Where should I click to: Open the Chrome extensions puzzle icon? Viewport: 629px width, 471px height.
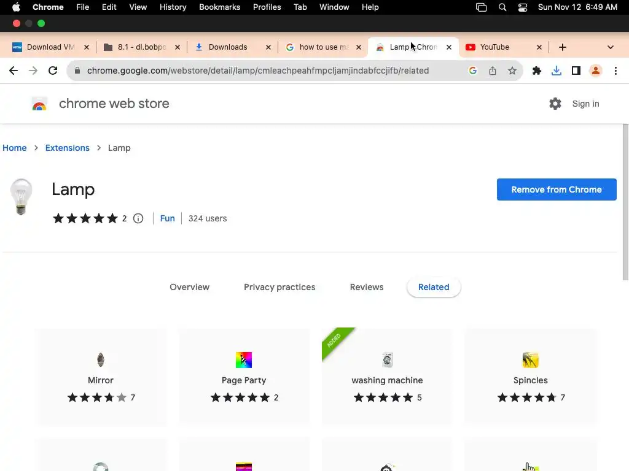click(x=537, y=71)
